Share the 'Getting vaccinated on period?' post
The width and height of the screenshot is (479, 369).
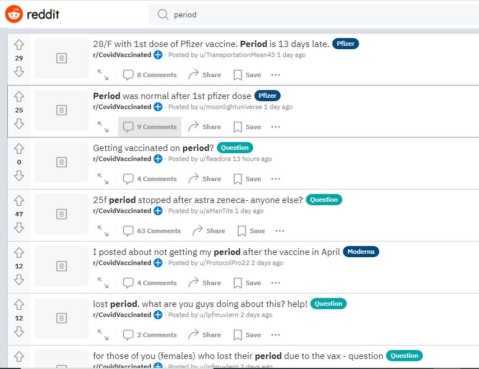pos(204,179)
